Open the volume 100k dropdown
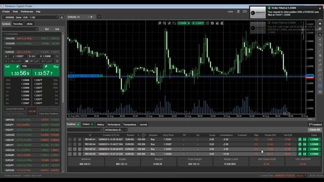The width and height of the screenshot is (324, 182). coord(32,66)
